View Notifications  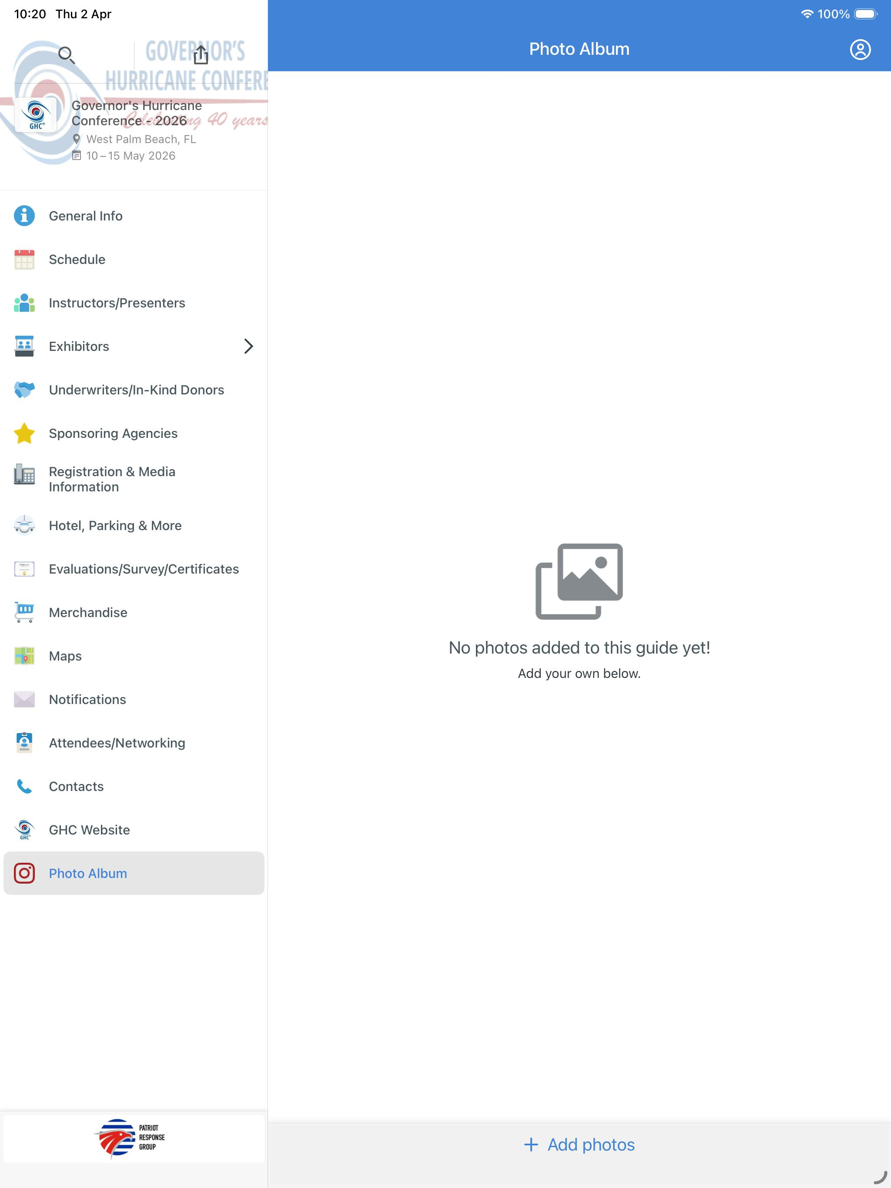pyautogui.click(x=134, y=699)
